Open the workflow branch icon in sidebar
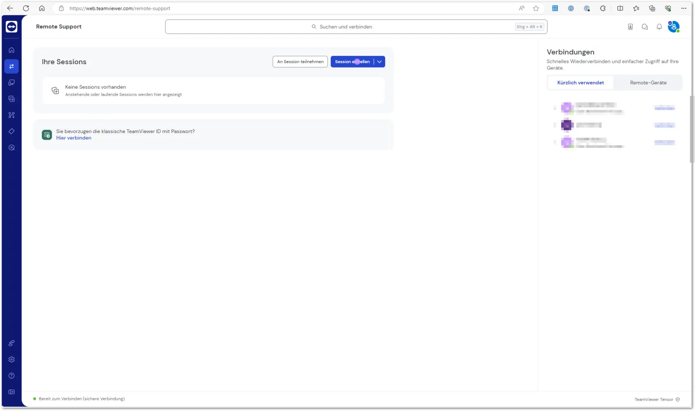Screen dimensions: 695x411 tap(12, 115)
